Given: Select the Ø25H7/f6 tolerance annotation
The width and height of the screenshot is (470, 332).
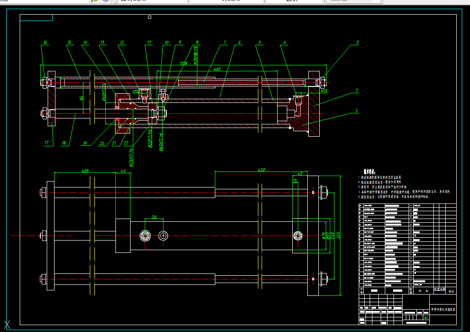Looking at the screenshot, I should [131, 157].
